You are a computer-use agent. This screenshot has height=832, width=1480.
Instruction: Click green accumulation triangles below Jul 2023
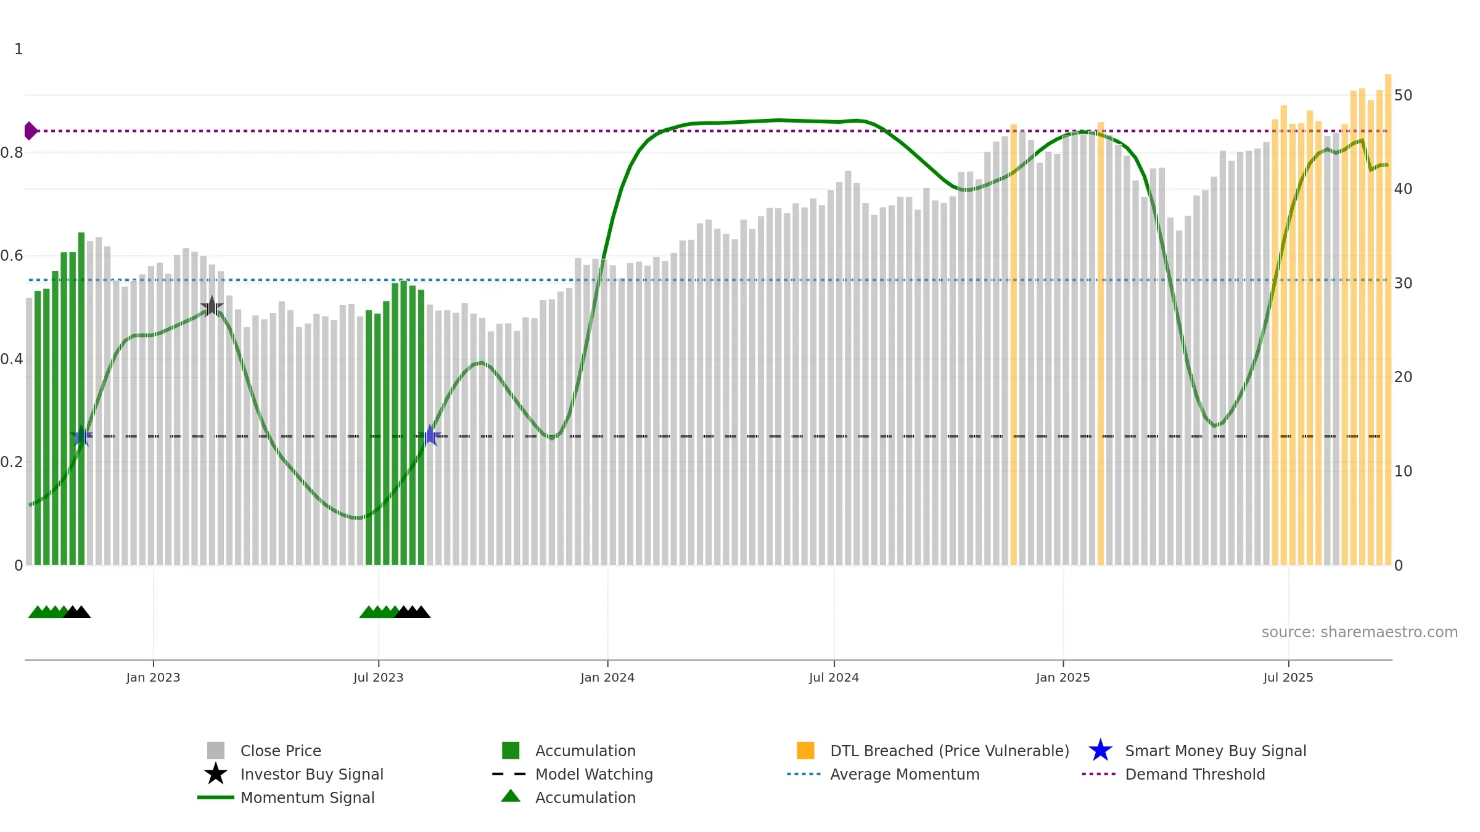coord(379,612)
